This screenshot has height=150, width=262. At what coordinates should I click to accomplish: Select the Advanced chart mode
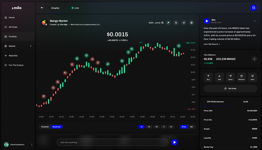pyautogui.click(x=56, y=127)
